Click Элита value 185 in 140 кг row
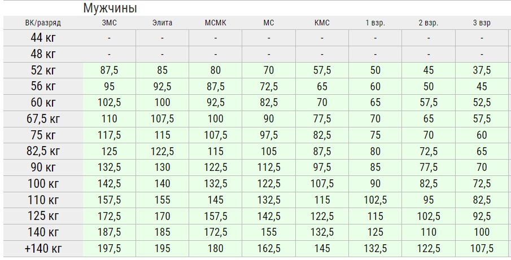511x260 pixels. tap(162, 232)
